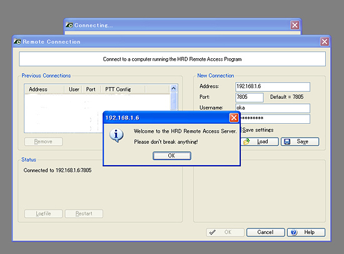This screenshot has height=254, width=344.
Task: Click the Cancel button
Action: click(x=265, y=232)
